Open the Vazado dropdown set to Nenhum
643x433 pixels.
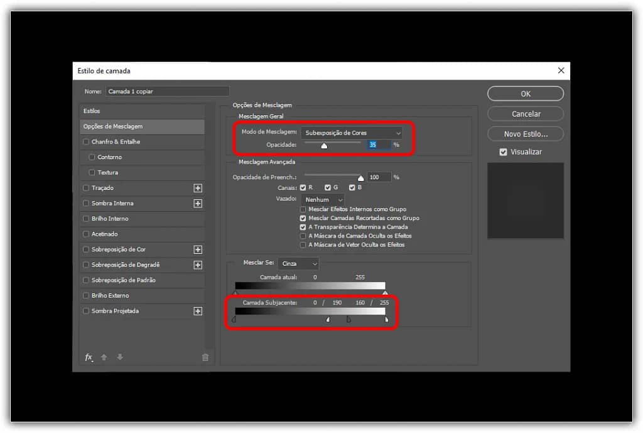point(323,199)
